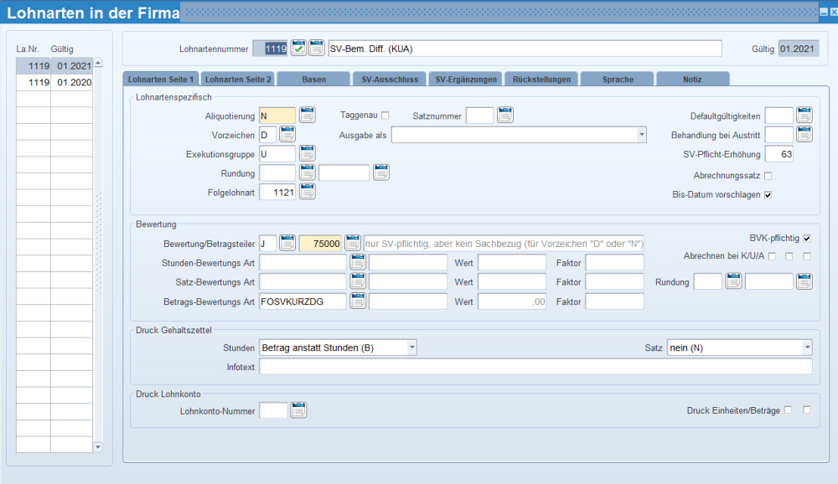Open the value list icon left of SV-Bem. Diff. (KUA)

tap(317, 48)
